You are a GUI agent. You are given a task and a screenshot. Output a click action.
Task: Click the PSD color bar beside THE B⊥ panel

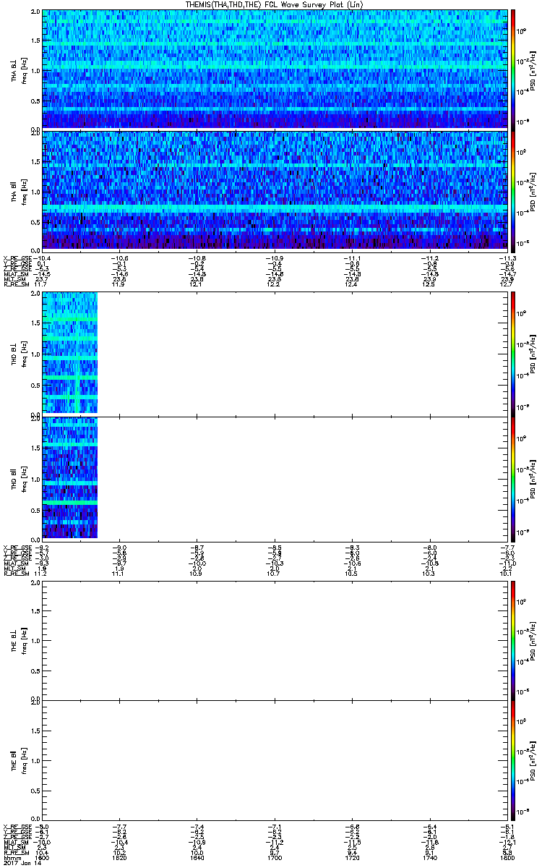[x=513, y=640]
